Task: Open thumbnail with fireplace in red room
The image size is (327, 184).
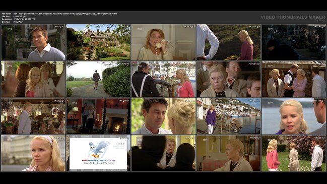Action: click(98, 116)
